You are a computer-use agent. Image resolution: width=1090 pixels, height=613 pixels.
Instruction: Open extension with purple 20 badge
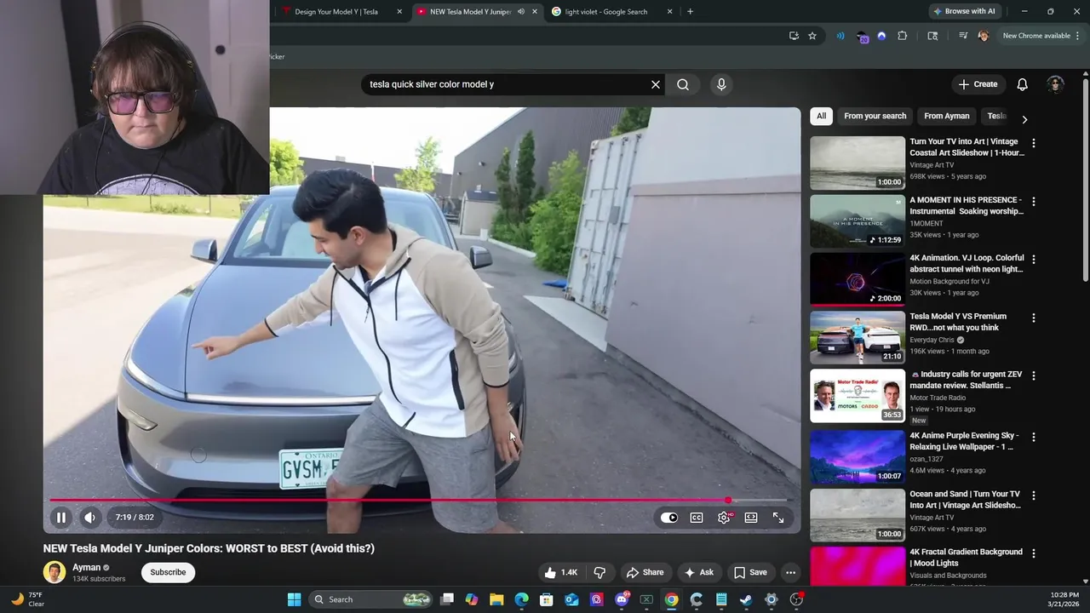coord(862,37)
